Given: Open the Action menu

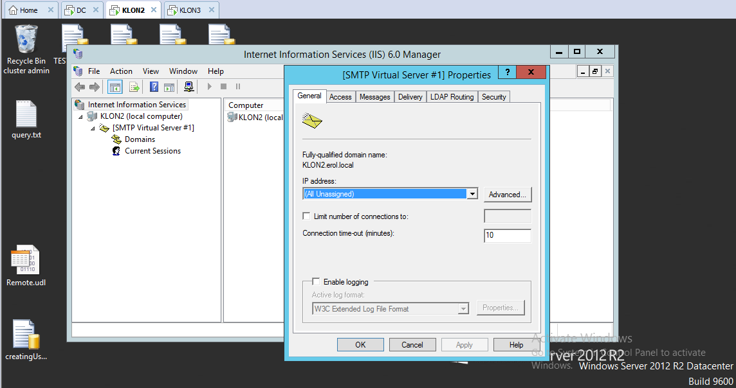Looking at the screenshot, I should pyautogui.click(x=121, y=71).
